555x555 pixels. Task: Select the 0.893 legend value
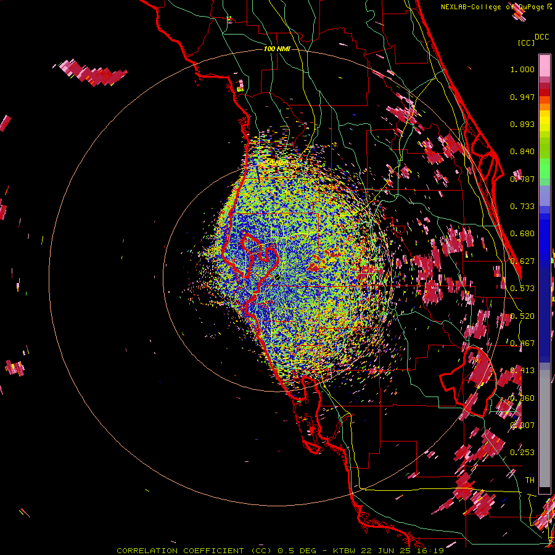coord(522,124)
